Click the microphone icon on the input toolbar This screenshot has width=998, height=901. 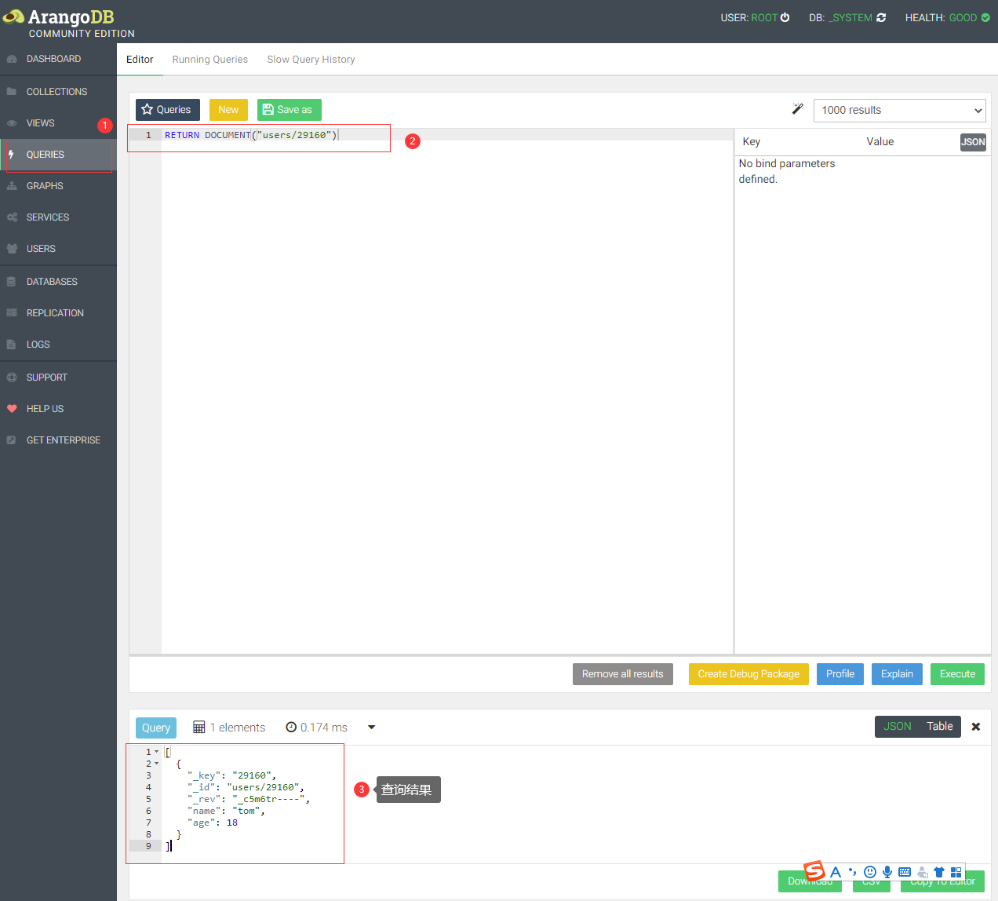coord(887,871)
